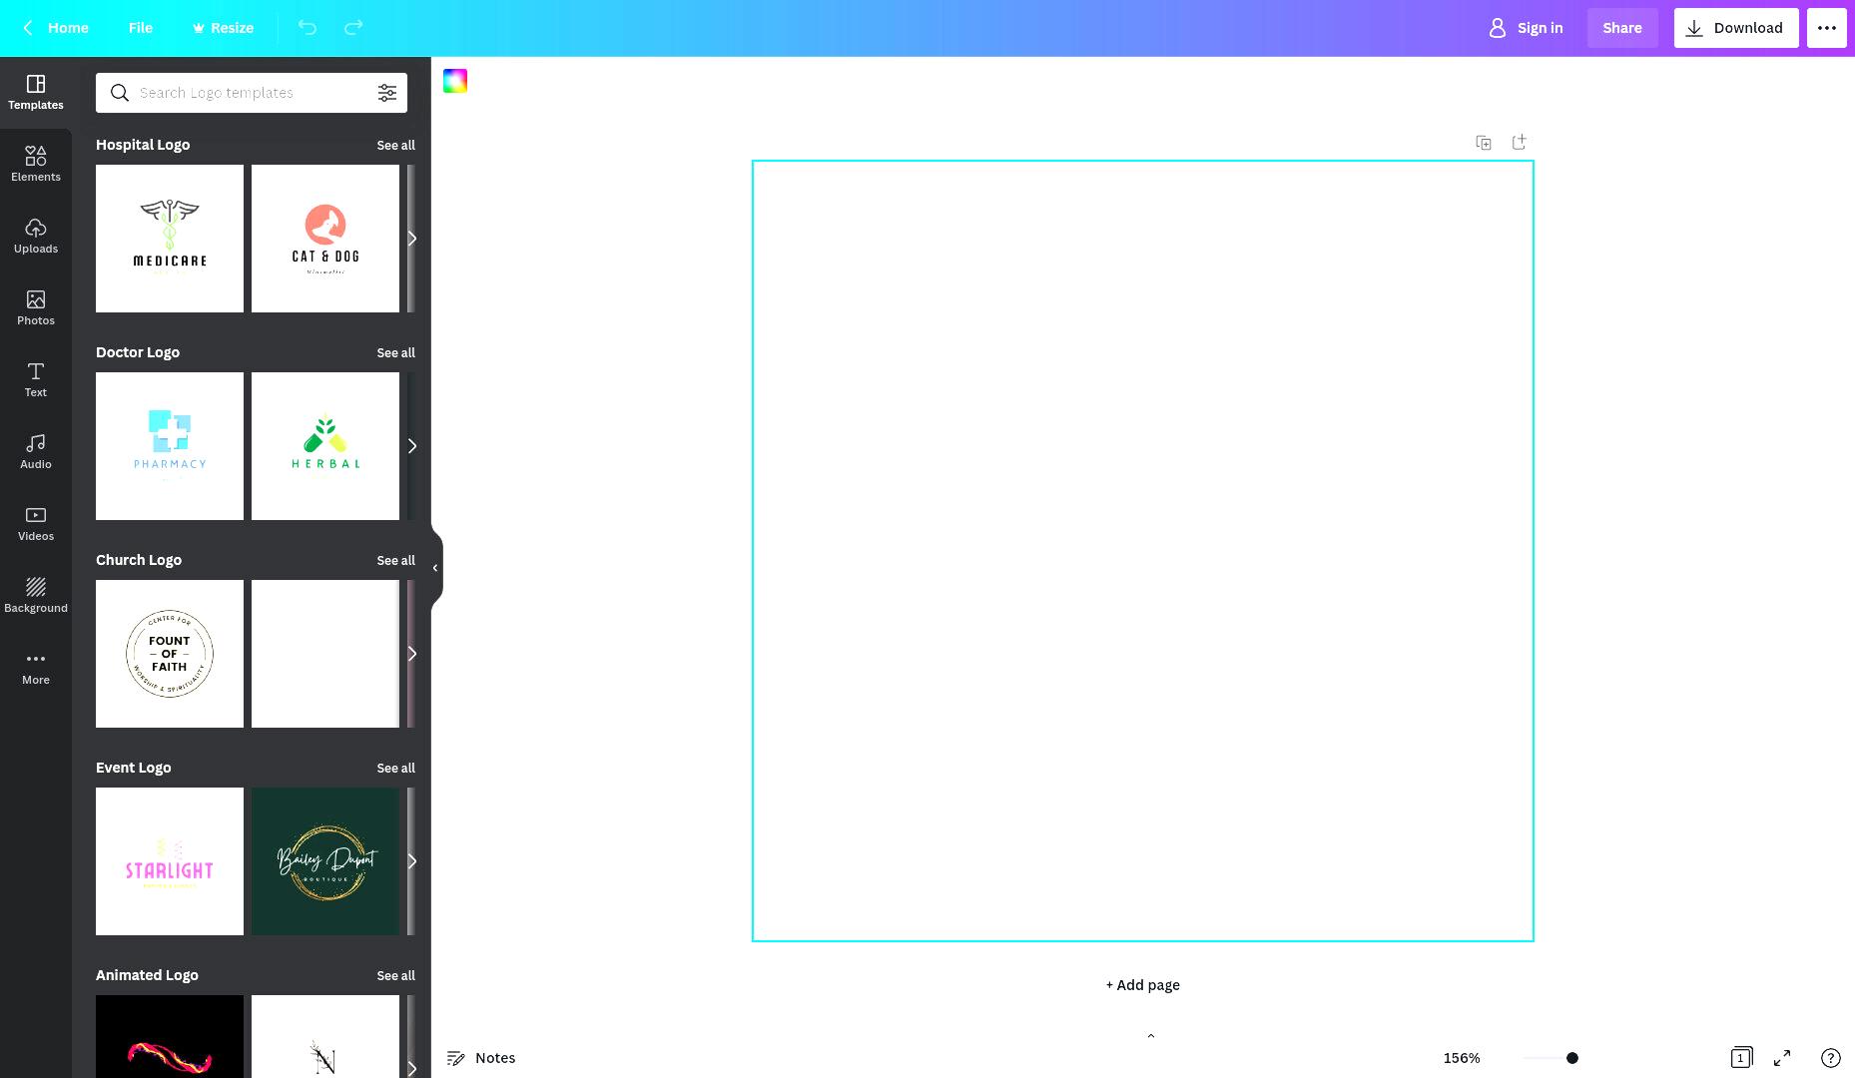See all Church Logo templates

tap(395, 560)
